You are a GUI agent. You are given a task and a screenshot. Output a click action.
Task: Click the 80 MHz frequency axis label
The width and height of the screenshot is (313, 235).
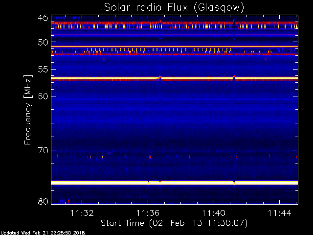coord(43,201)
